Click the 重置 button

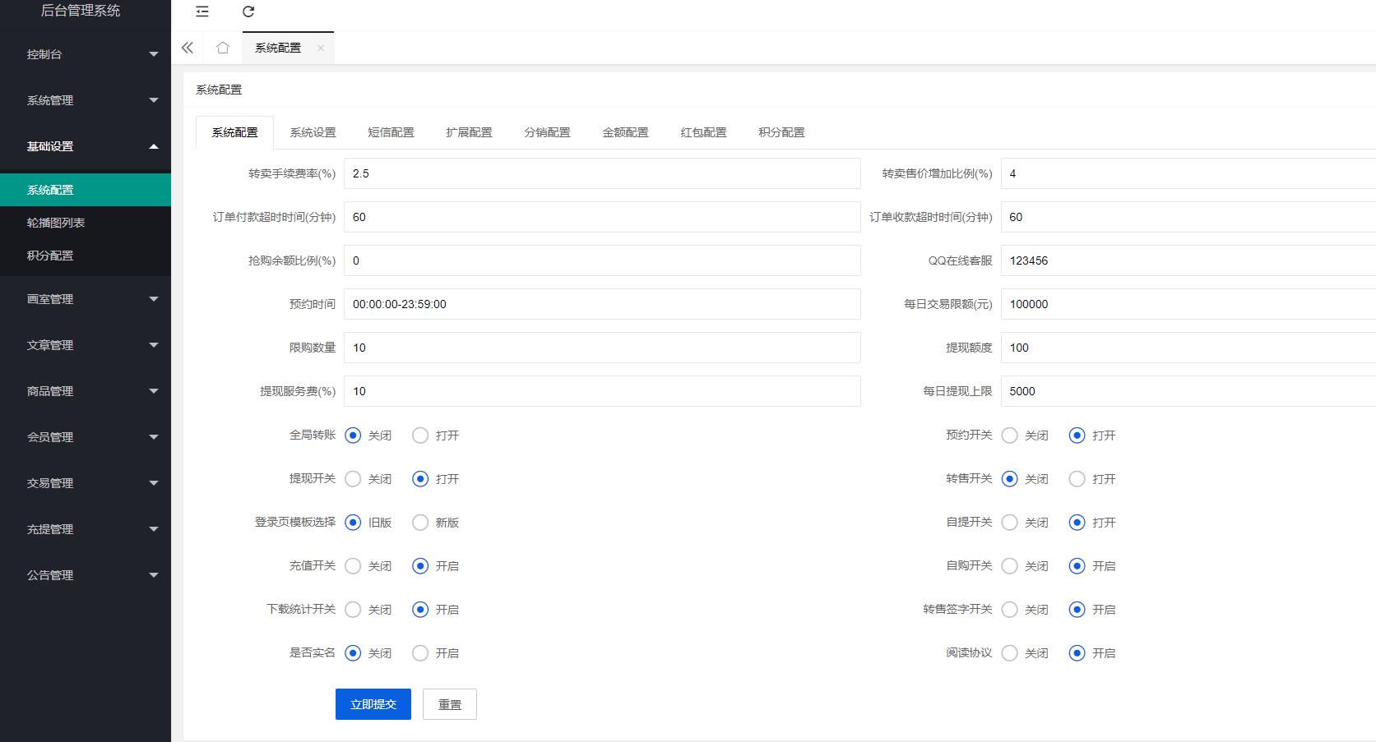tap(450, 704)
